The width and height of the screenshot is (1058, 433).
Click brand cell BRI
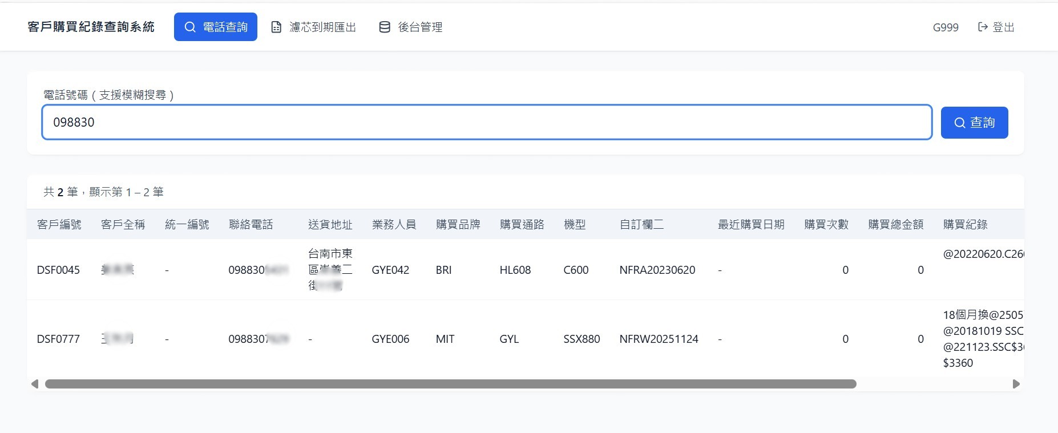(443, 270)
